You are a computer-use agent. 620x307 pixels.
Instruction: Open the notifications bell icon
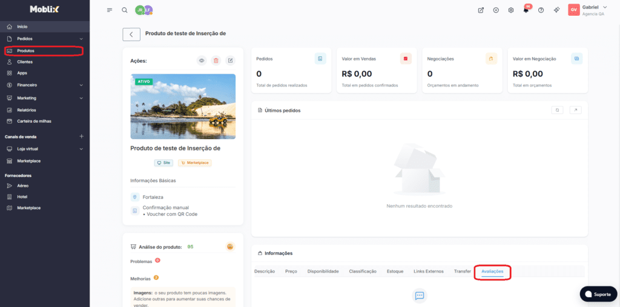coord(526,10)
